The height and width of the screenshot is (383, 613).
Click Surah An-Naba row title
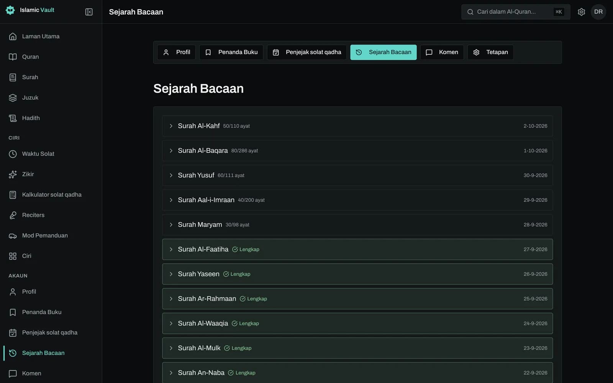[201, 373]
